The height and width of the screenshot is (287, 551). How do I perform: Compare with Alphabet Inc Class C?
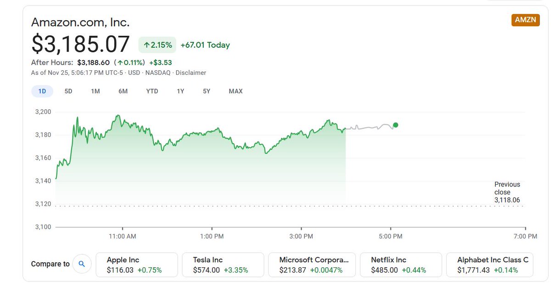point(489,264)
